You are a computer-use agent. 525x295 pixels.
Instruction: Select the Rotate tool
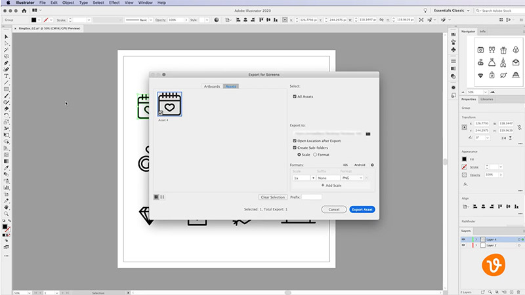coord(6,115)
